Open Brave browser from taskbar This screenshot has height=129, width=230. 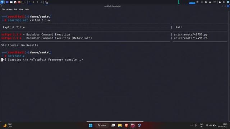tap(126, 125)
